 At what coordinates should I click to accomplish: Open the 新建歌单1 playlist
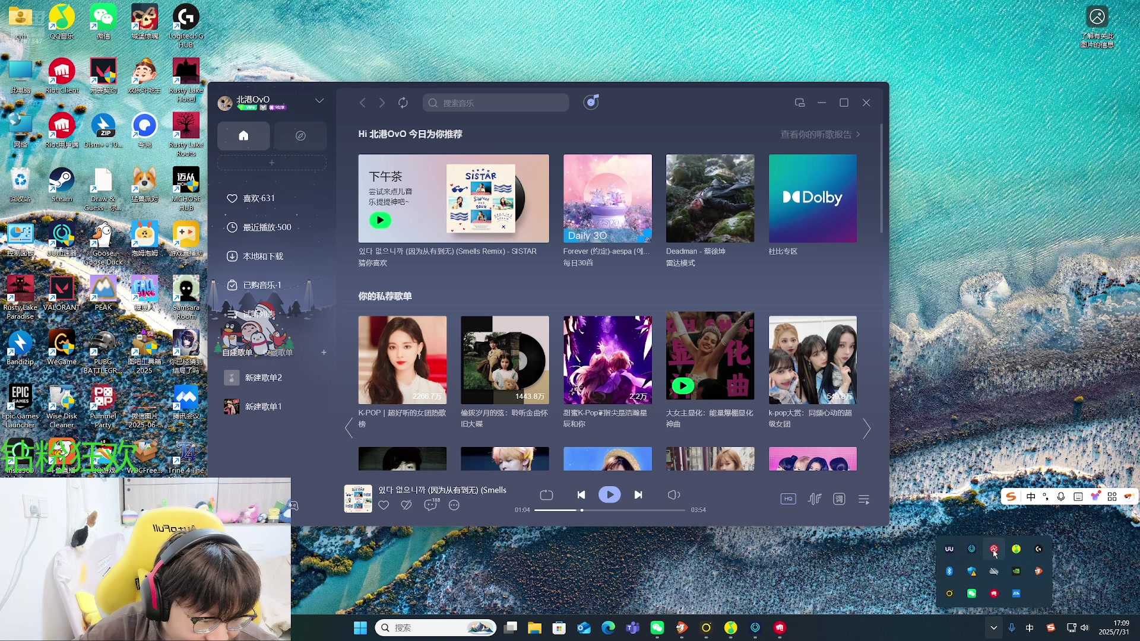(253, 407)
